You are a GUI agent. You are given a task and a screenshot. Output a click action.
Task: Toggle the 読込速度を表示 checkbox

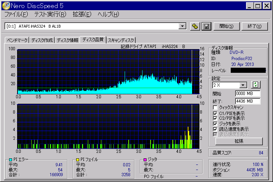point(215,129)
